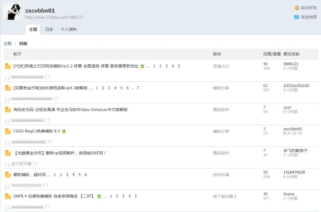Go to page 3 of 英魂之刃 thread
The width and height of the screenshot is (321, 212).
[x=167, y=66]
